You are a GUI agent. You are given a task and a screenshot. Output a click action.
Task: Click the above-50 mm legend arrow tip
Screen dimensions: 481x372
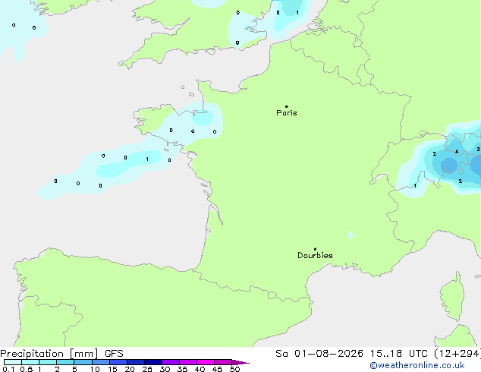tap(240, 362)
